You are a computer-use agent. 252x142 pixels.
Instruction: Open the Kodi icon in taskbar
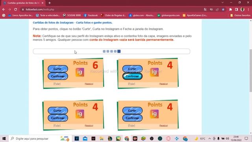(x=177, y=138)
